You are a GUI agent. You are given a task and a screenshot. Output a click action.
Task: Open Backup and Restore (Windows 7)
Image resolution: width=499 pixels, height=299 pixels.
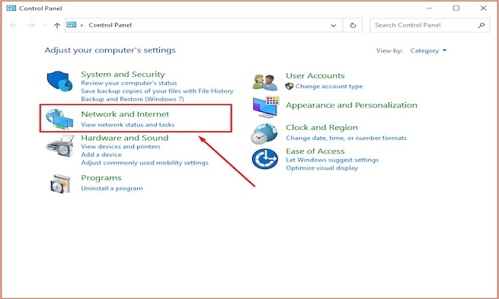133,99
